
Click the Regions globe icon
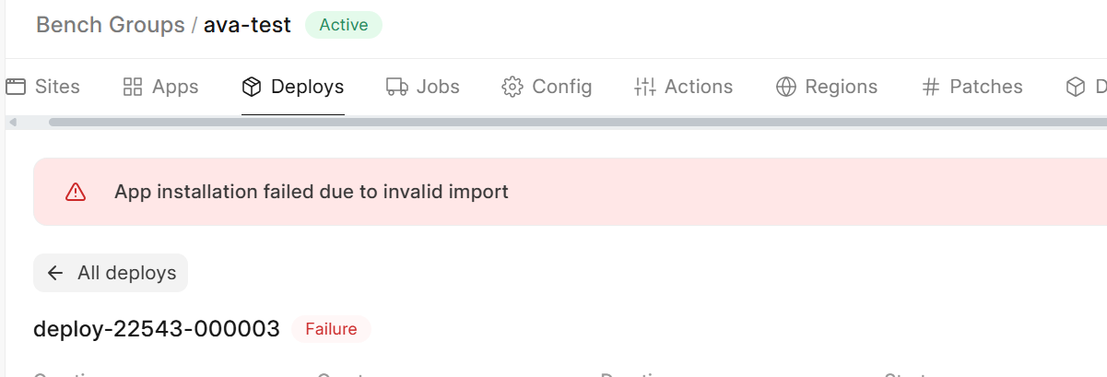click(x=785, y=87)
